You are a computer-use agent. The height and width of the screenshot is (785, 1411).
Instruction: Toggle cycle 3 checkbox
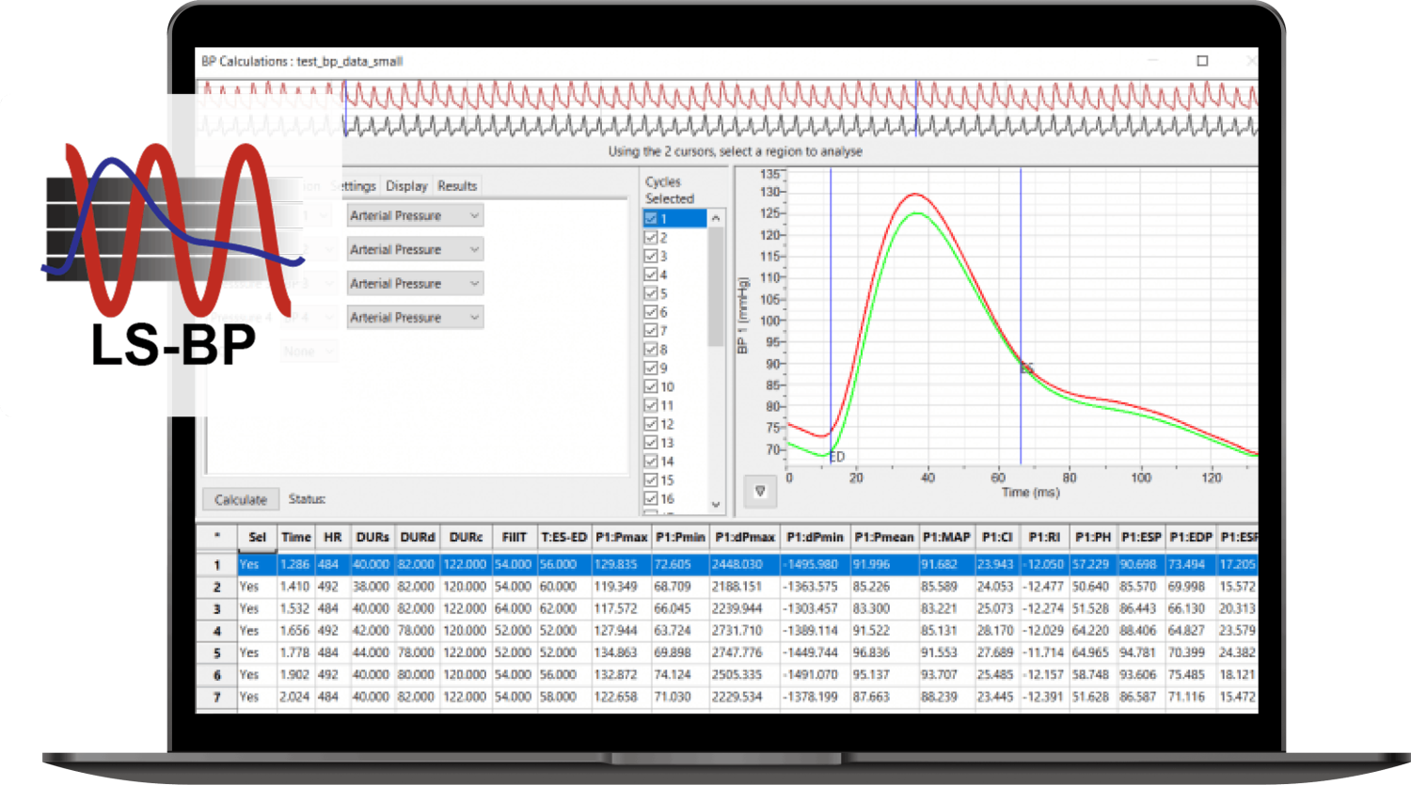click(651, 256)
